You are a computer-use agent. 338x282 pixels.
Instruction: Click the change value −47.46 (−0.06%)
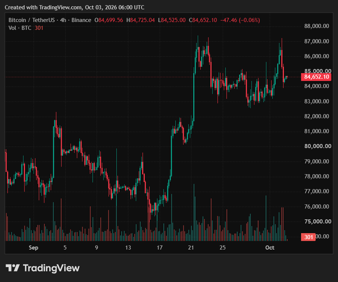click(240, 20)
